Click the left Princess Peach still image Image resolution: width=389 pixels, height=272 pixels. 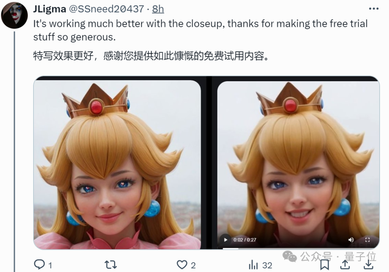pos(117,165)
